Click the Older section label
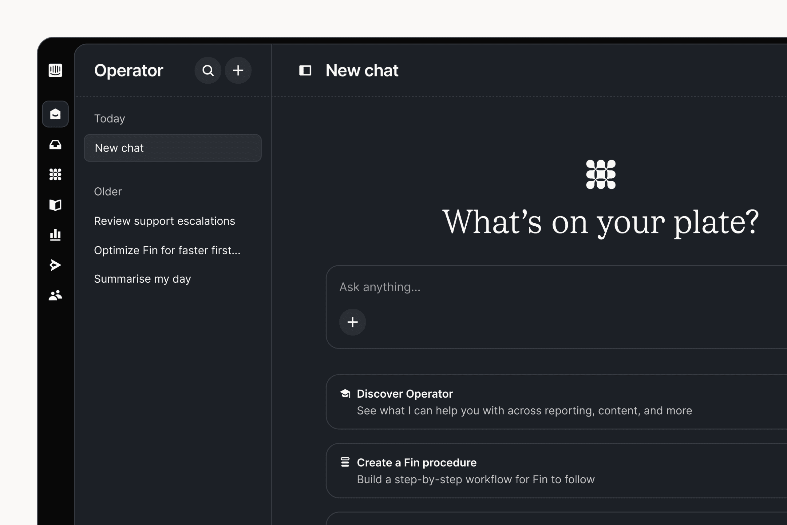787x525 pixels. click(108, 192)
